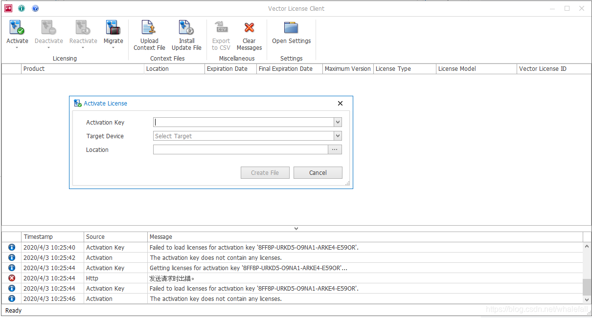Viewport: 592px width, 318px height.
Task: Sort messages by Timestamp column header
Action: (x=53, y=237)
